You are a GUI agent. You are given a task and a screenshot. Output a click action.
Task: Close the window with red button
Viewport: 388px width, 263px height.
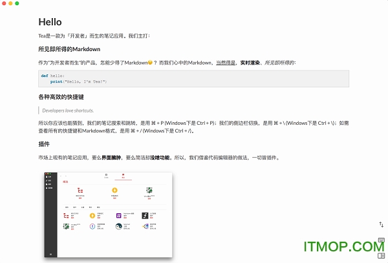(4, 3)
